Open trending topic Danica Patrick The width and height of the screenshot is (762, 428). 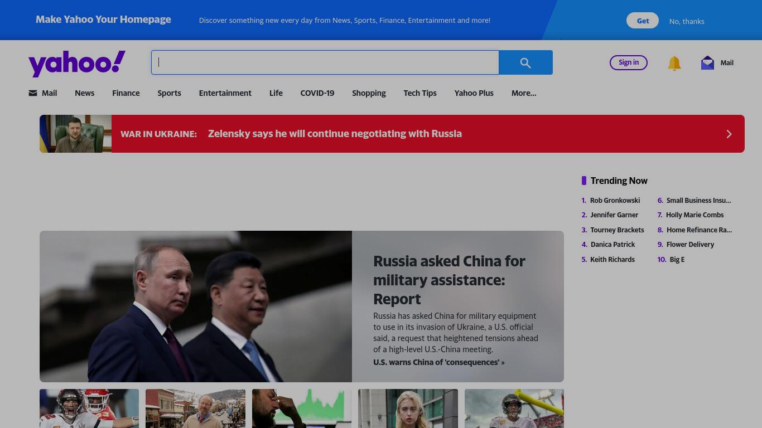[613, 244]
